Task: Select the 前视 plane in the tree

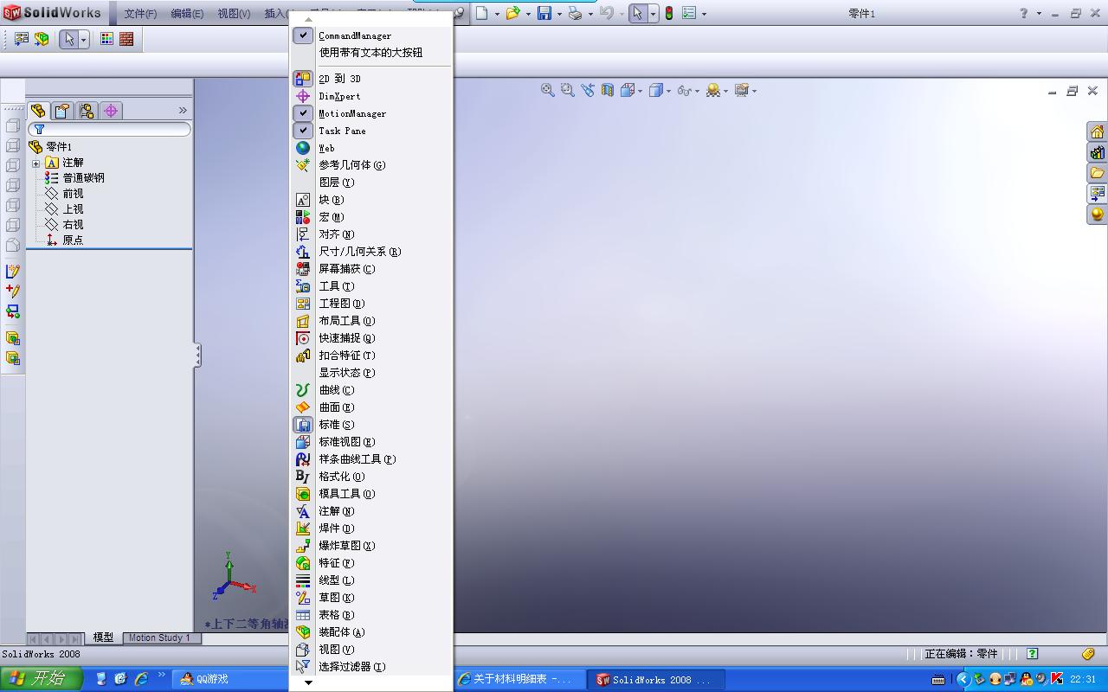Action: (x=73, y=194)
